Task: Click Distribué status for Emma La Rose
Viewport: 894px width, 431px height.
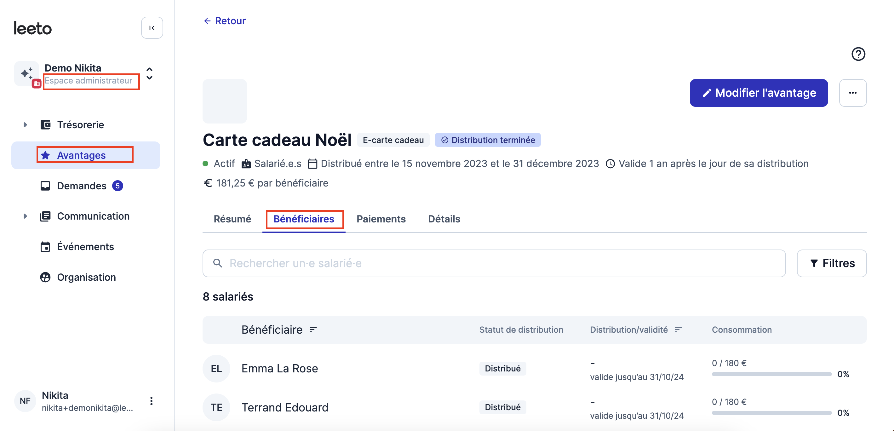Action: [x=502, y=369]
